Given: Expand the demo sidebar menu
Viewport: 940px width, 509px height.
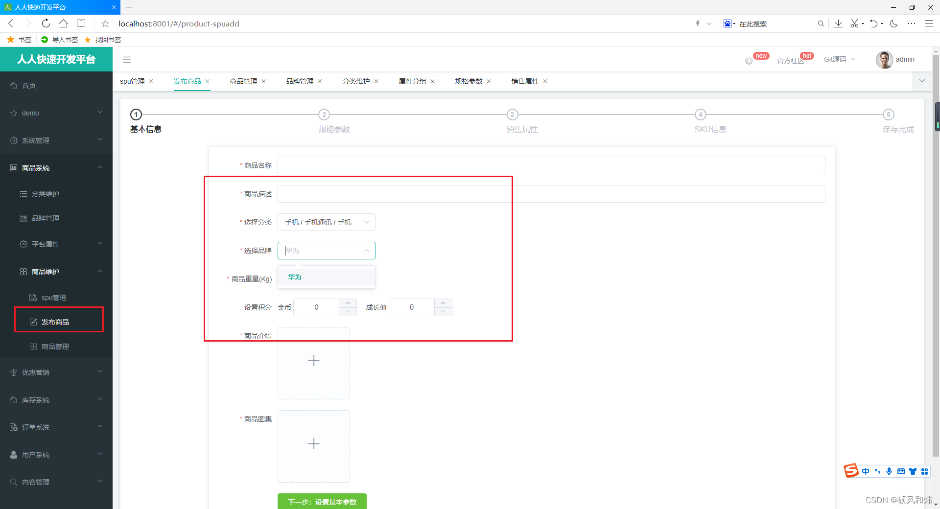Looking at the screenshot, I should coord(56,113).
